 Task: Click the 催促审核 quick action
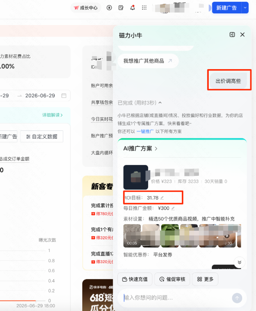click(172, 279)
